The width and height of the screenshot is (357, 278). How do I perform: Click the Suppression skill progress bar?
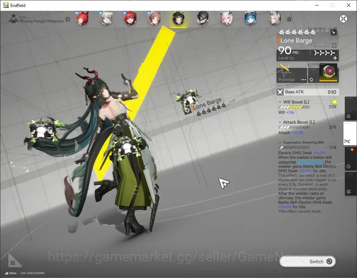(x=294, y=148)
